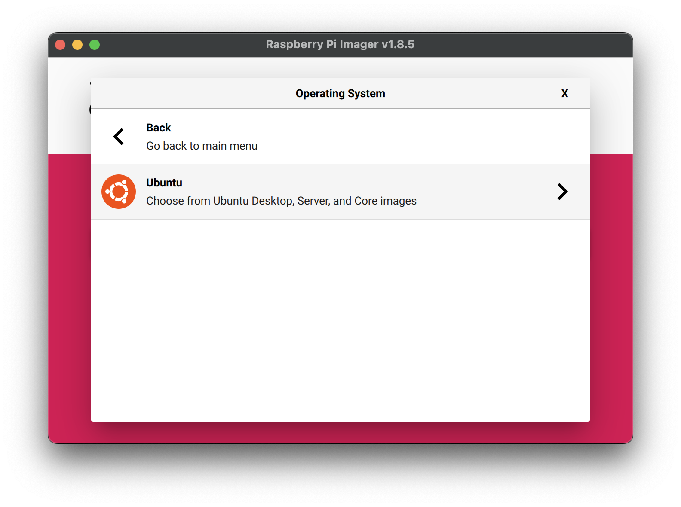Close the Operating System dialog with X
The image size is (681, 507).
[x=565, y=93]
